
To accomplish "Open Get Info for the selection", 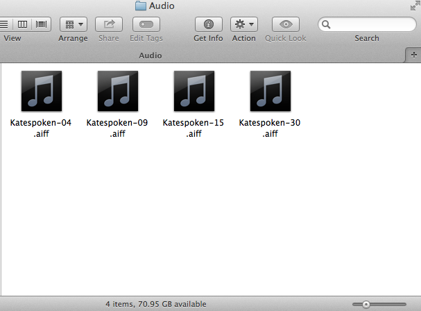I will pos(209,24).
